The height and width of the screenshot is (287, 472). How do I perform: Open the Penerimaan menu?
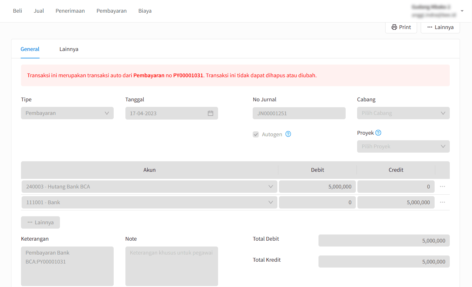pos(70,11)
